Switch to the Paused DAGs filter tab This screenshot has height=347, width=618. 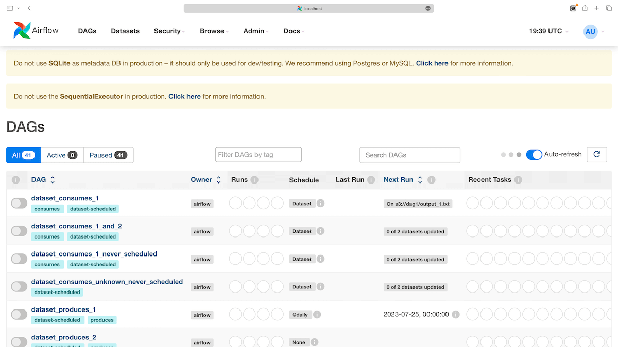[x=108, y=154]
